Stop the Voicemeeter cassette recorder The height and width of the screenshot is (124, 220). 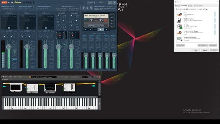[x=101, y=29]
